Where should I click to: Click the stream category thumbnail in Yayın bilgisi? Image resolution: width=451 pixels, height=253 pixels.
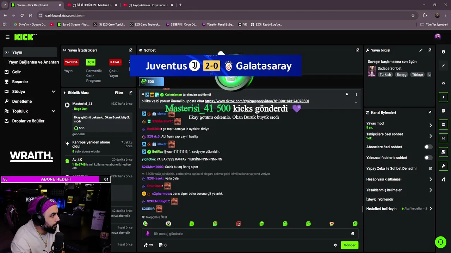point(372,71)
